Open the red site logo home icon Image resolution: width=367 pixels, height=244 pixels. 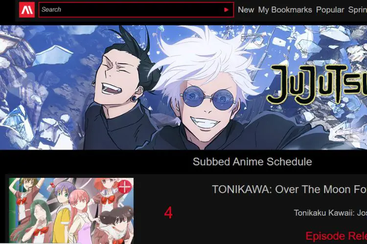click(27, 10)
